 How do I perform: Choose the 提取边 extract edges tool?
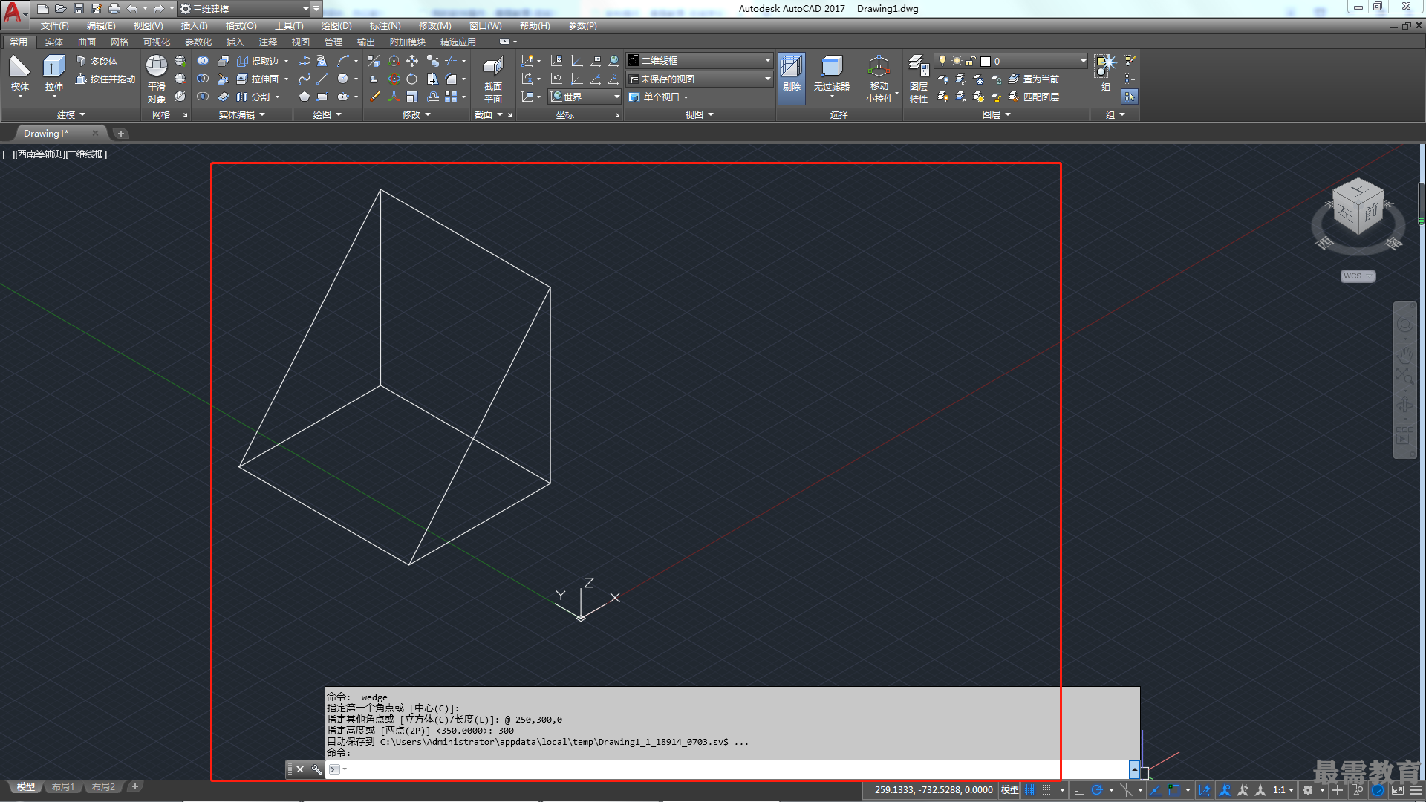tap(258, 61)
